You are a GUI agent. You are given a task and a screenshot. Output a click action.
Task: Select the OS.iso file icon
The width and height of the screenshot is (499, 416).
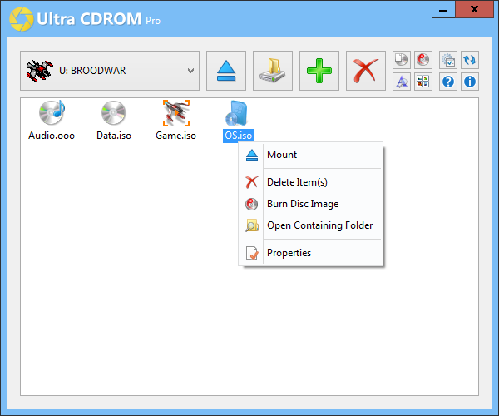(236, 114)
